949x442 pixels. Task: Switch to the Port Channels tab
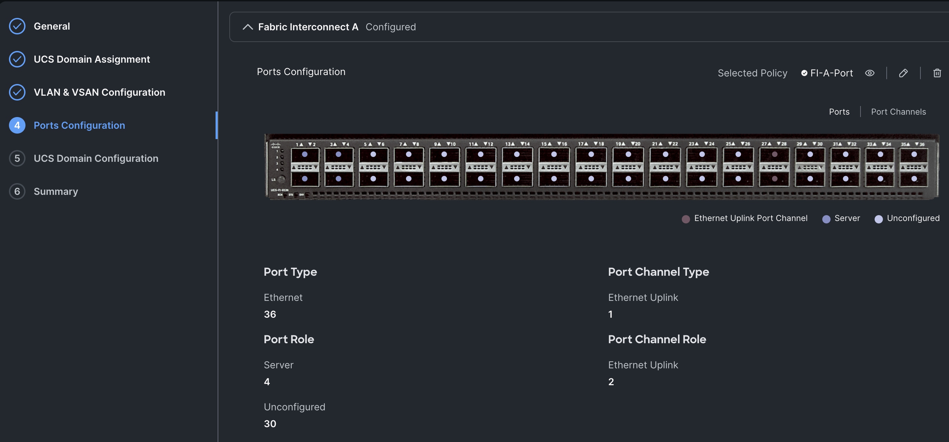pyautogui.click(x=898, y=112)
